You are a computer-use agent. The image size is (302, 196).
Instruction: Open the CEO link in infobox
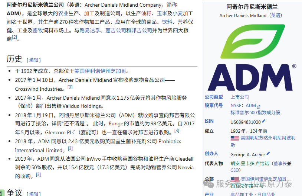[234, 170]
